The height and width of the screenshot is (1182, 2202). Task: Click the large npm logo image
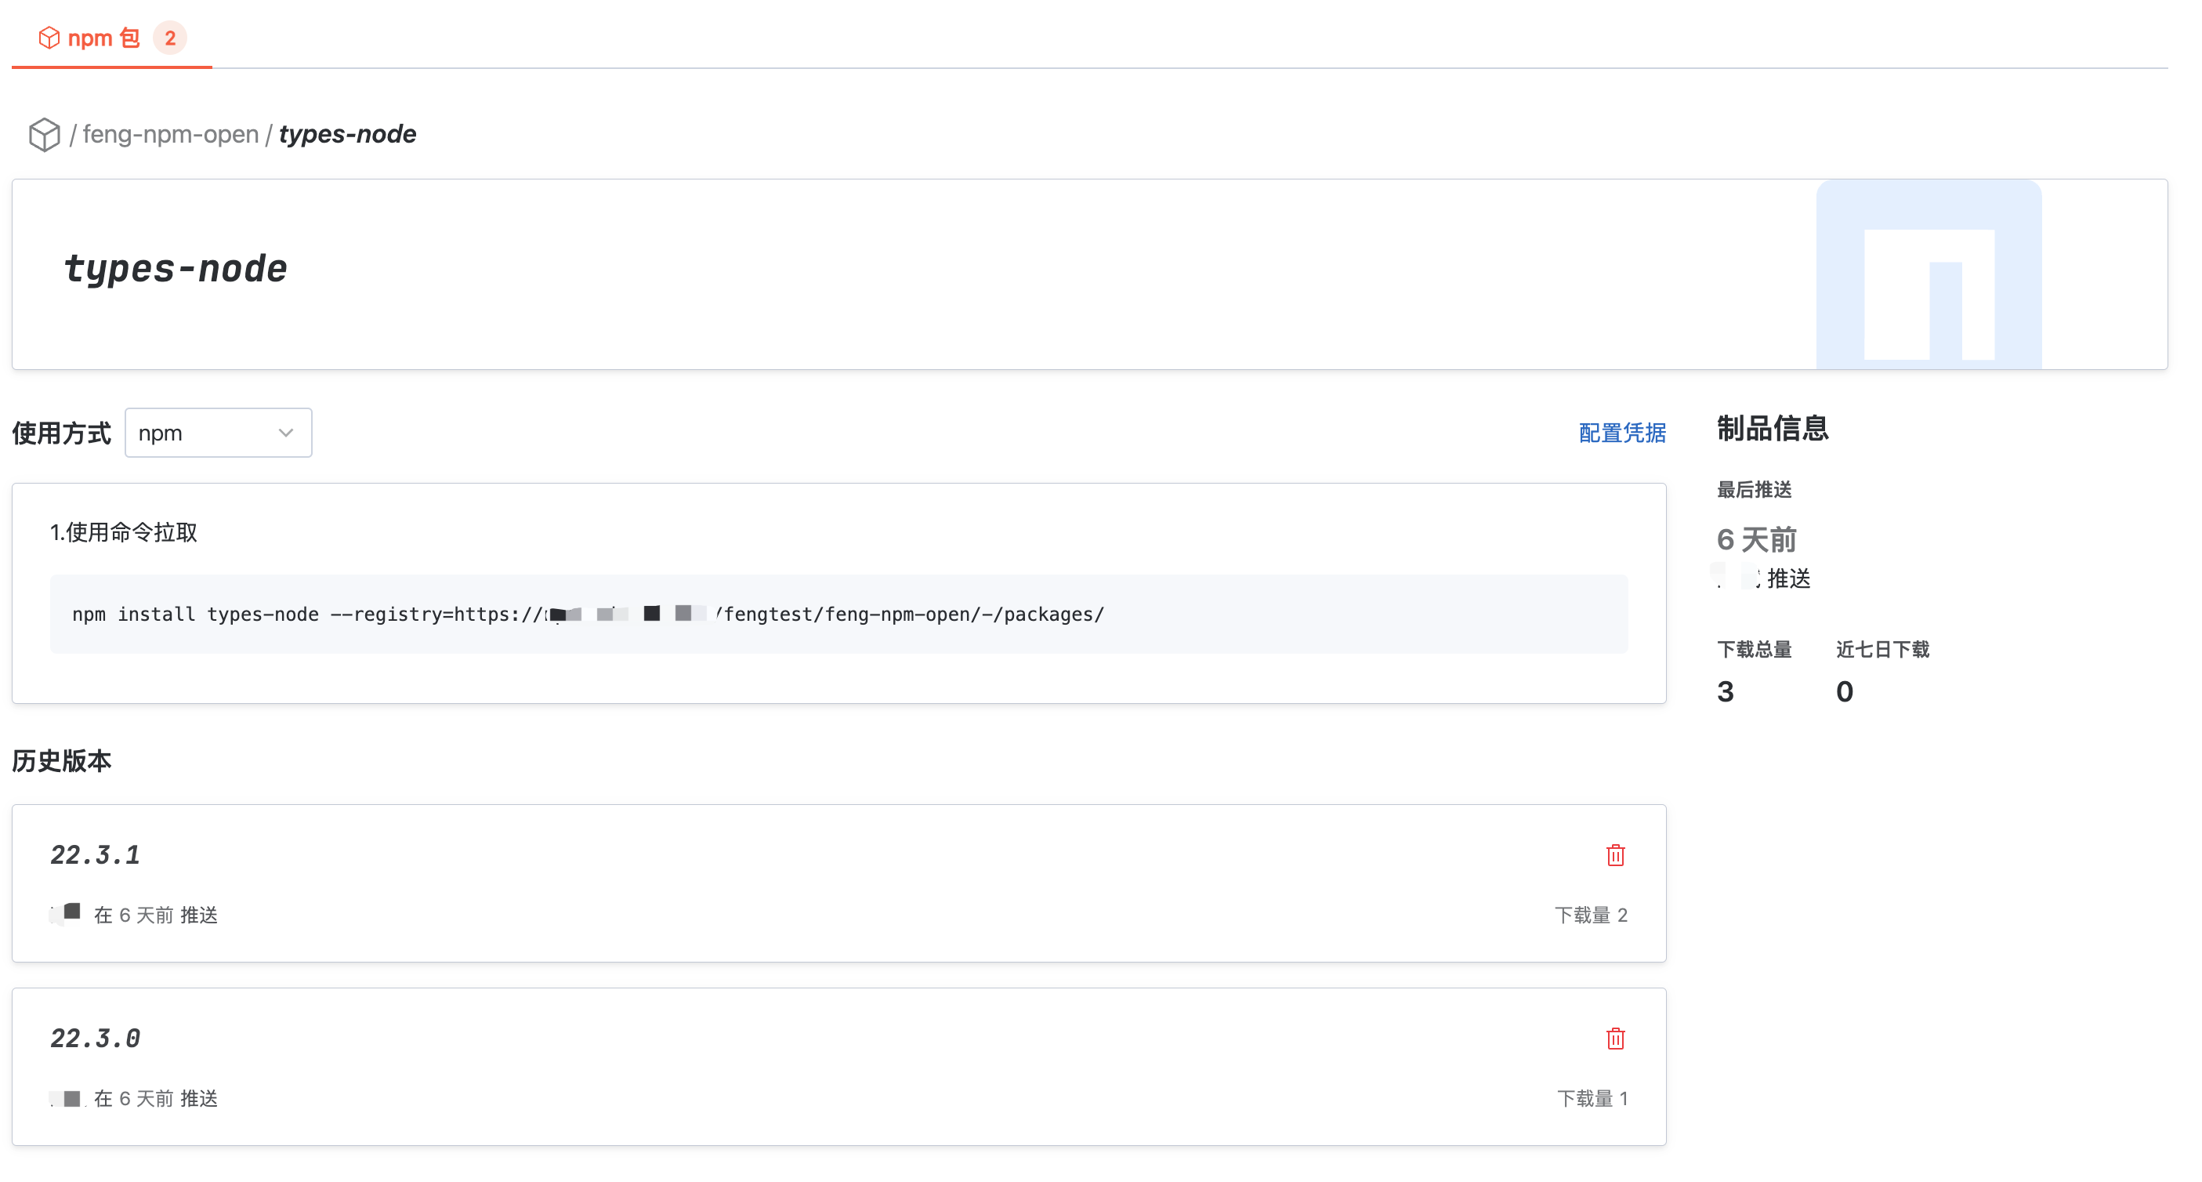tap(1929, 275)
